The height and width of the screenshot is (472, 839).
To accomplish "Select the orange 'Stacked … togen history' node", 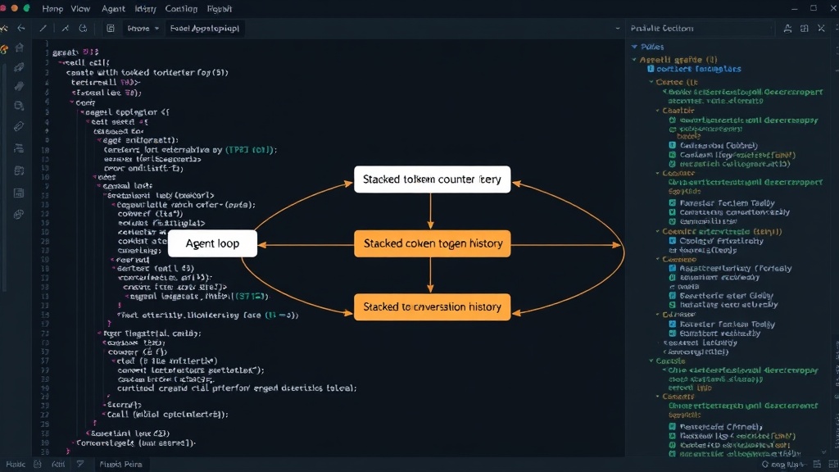I will pos(433,243).
